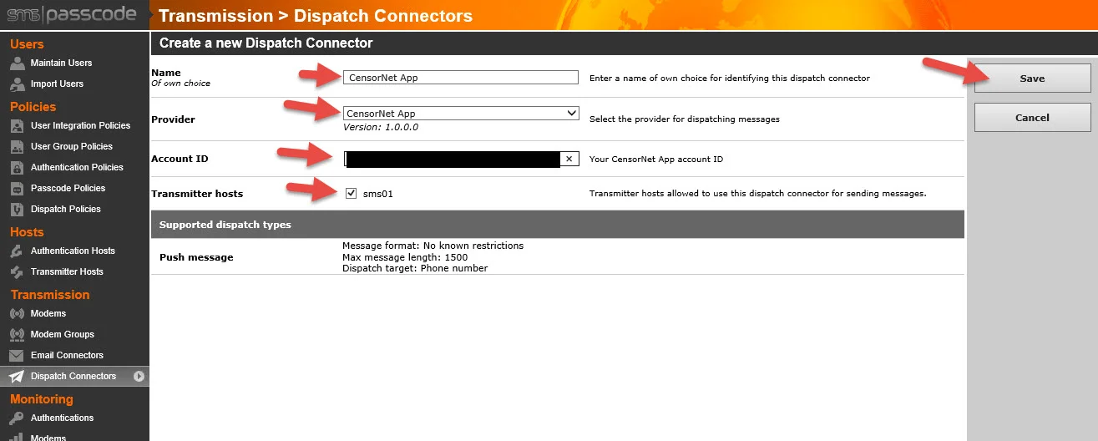Click the Modem Groups icon
The width and height of the screenshot is (1098, 441).
[16, 335]
